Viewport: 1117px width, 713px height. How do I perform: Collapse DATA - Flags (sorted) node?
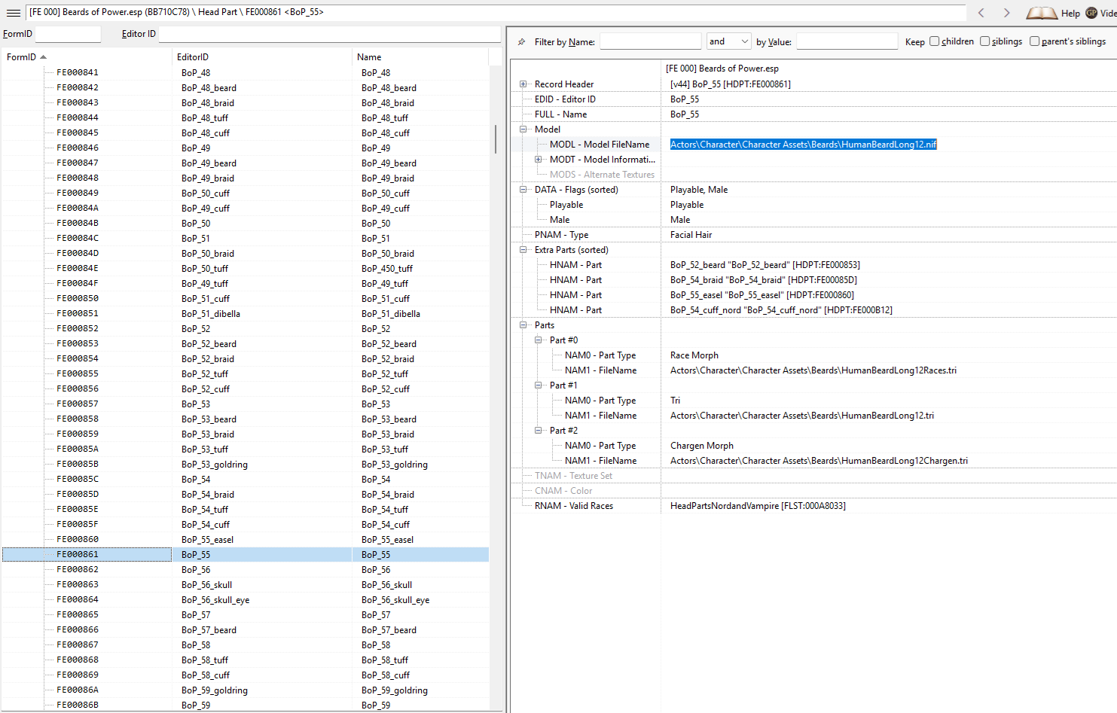click(523, 190)
